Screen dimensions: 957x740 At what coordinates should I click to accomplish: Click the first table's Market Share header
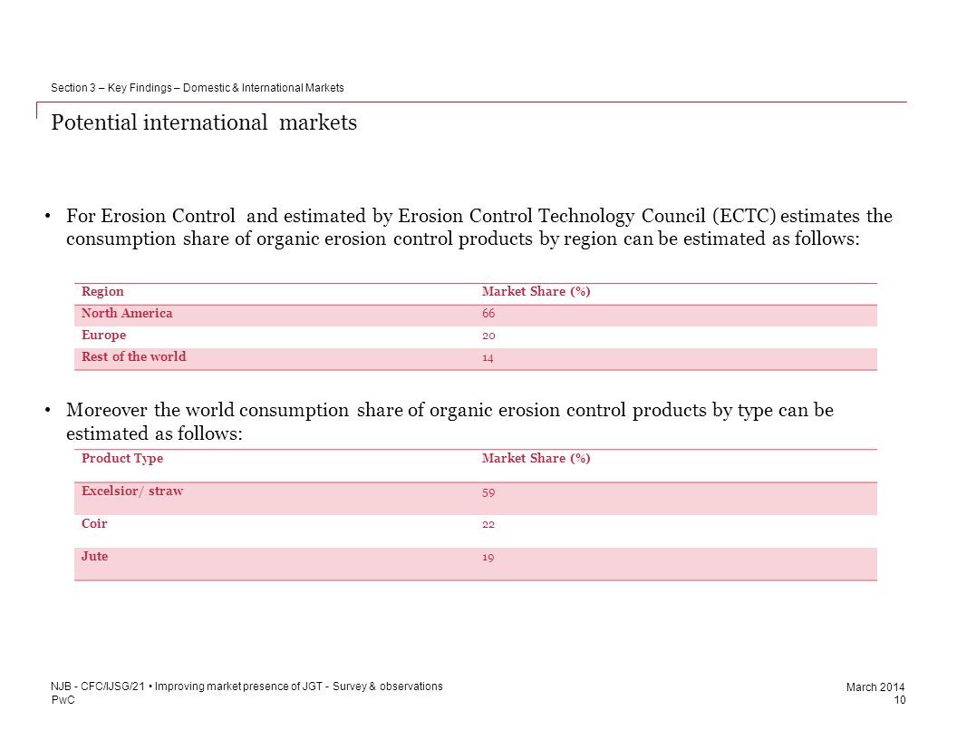(x=536, y=292)
